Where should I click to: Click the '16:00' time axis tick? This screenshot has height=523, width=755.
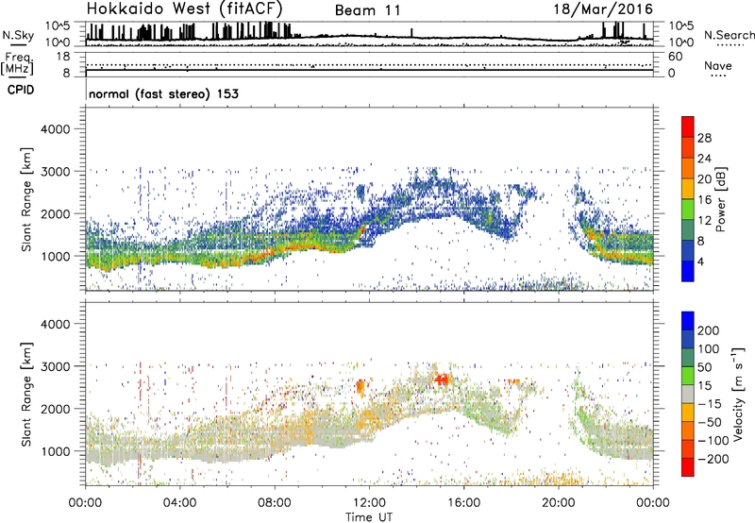point(463,503)
